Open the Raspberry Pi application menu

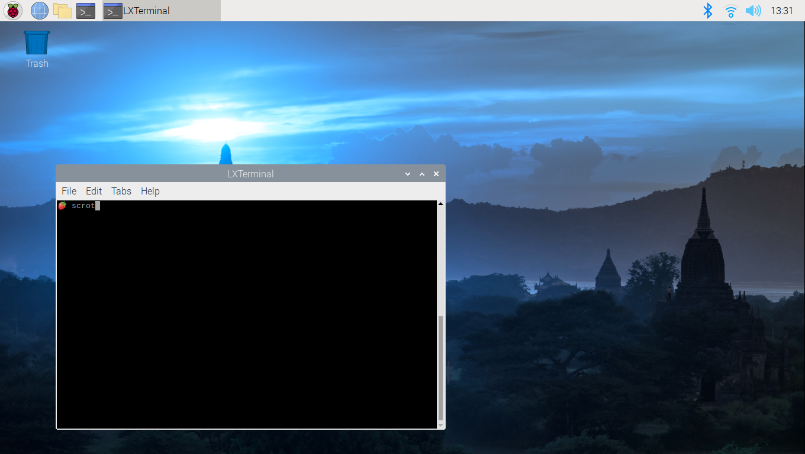[x=12, y=10]
